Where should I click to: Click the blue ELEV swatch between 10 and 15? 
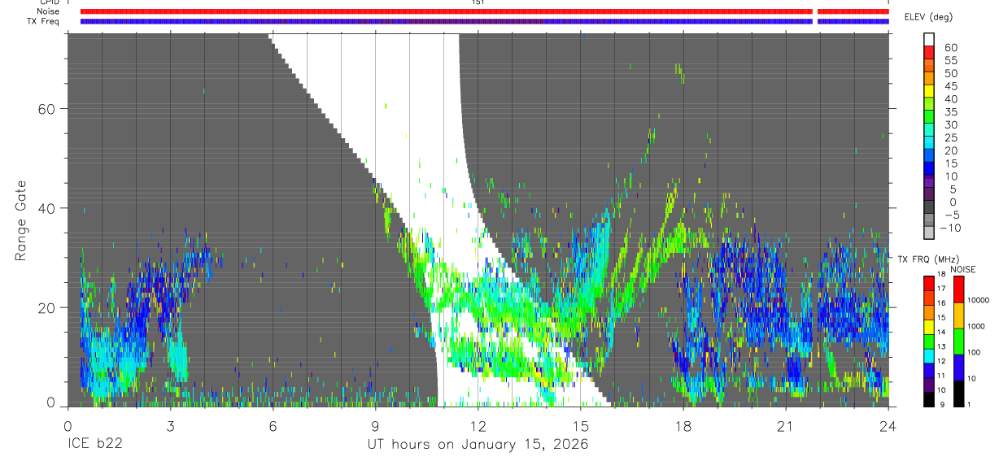click(929, 169)
